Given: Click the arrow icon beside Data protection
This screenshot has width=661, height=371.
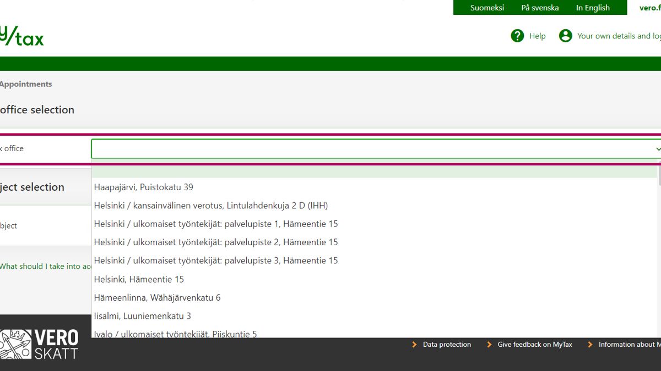Looking at the screenshot, I should [415, 345].
